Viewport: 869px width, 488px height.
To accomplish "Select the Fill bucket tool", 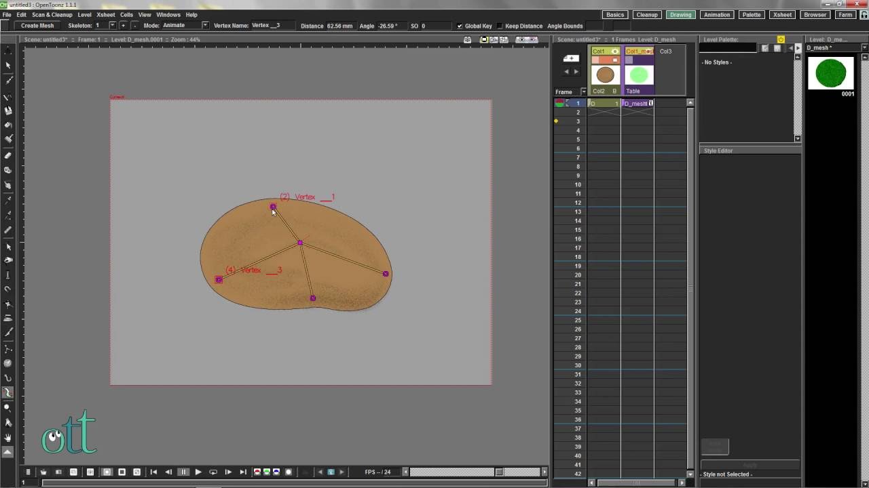I will point(8,125).
